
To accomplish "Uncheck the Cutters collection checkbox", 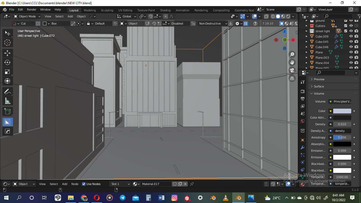I will click(x=345, y=26).
